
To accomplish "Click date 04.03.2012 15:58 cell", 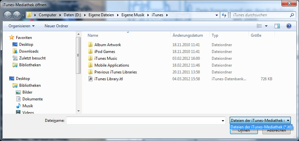I will [186, 79].
